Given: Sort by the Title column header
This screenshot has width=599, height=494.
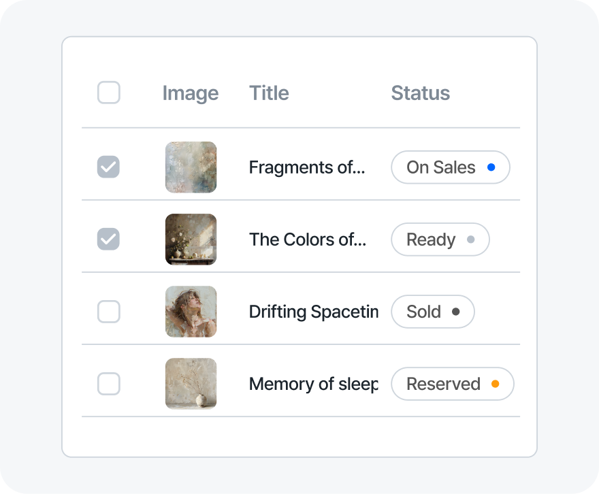Looking at the screenshot, I should (269, 93).
